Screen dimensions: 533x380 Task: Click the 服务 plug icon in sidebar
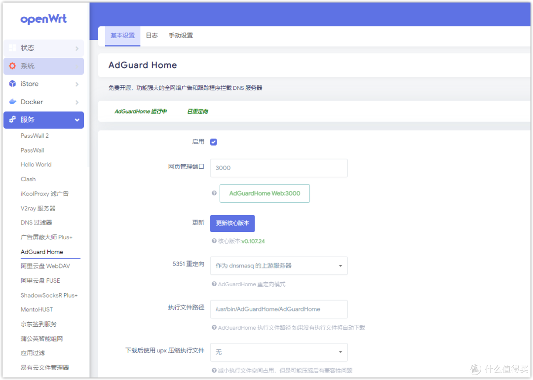click(x=13, y=119)
